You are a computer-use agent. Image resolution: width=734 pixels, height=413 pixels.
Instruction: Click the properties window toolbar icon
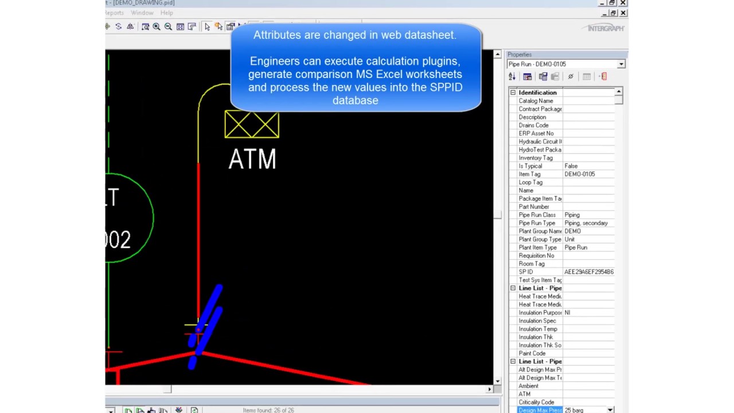230,26
